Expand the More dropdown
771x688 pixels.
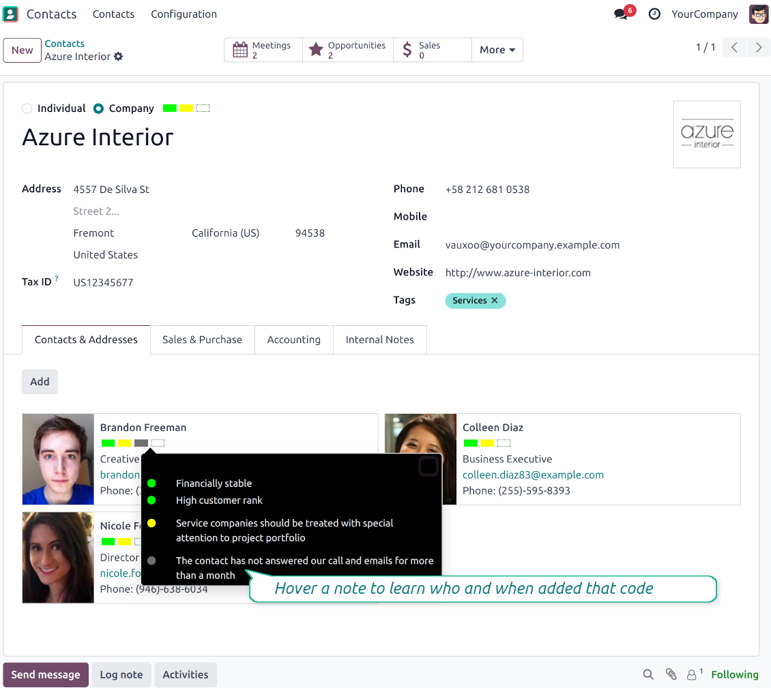tap(497, 50)
